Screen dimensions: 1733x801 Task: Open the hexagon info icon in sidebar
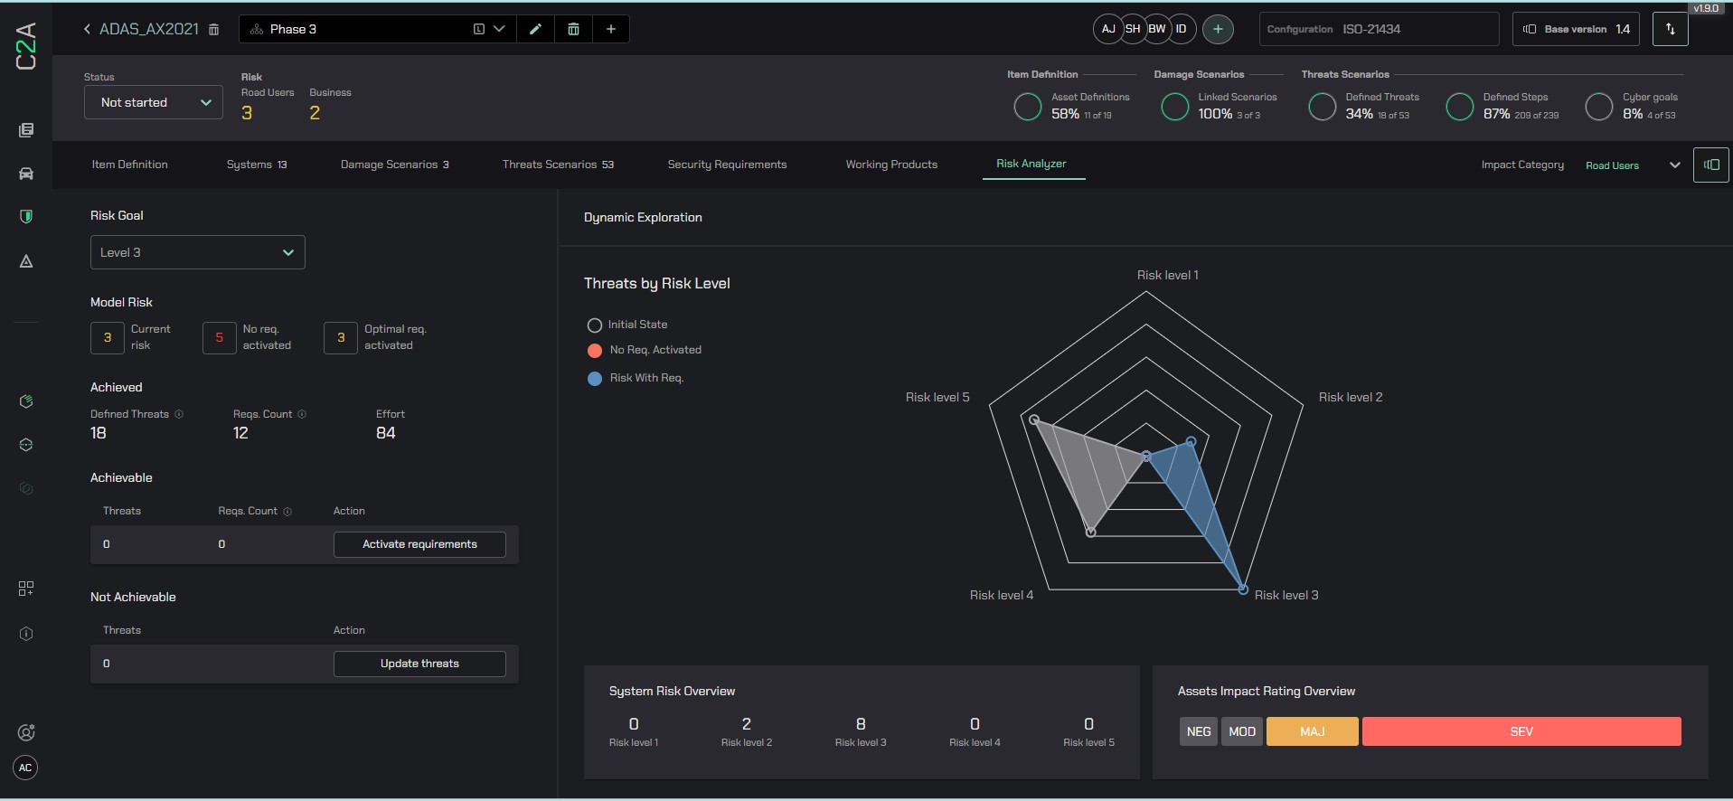point(26,634)
